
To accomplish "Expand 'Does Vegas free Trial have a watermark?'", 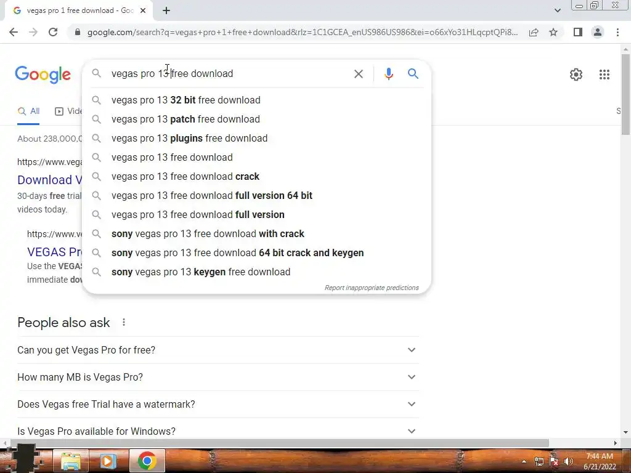I will point(218,404).
